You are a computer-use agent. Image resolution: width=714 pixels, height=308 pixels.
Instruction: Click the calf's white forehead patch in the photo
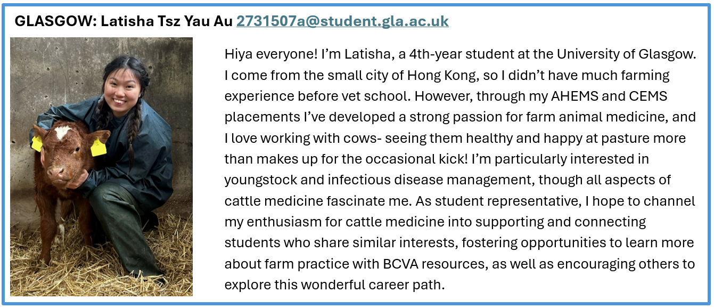[61, 132]
